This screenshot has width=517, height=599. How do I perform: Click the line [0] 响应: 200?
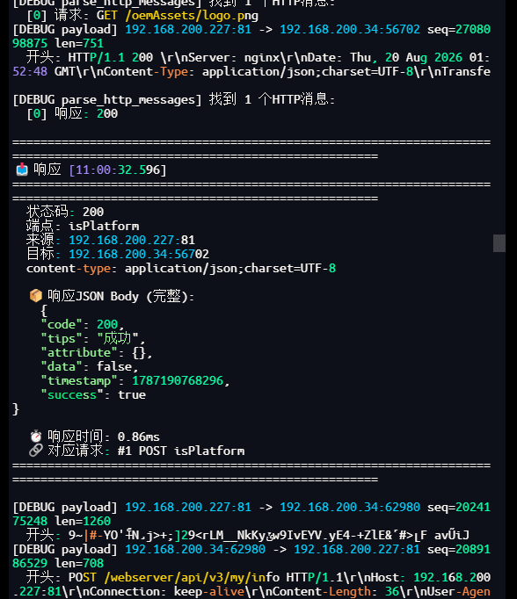coord(72,114)
